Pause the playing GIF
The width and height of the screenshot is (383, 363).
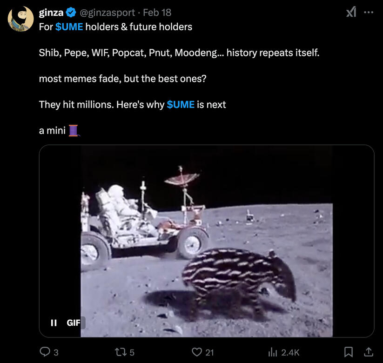(54, 323)
